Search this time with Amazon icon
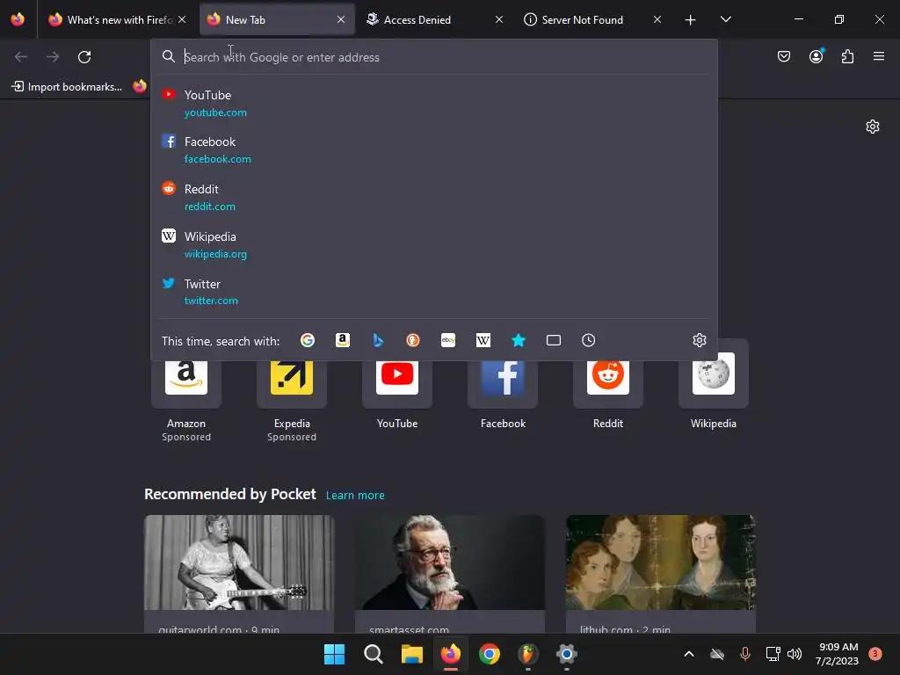The image size is (900, 675). tap(343, 340)
